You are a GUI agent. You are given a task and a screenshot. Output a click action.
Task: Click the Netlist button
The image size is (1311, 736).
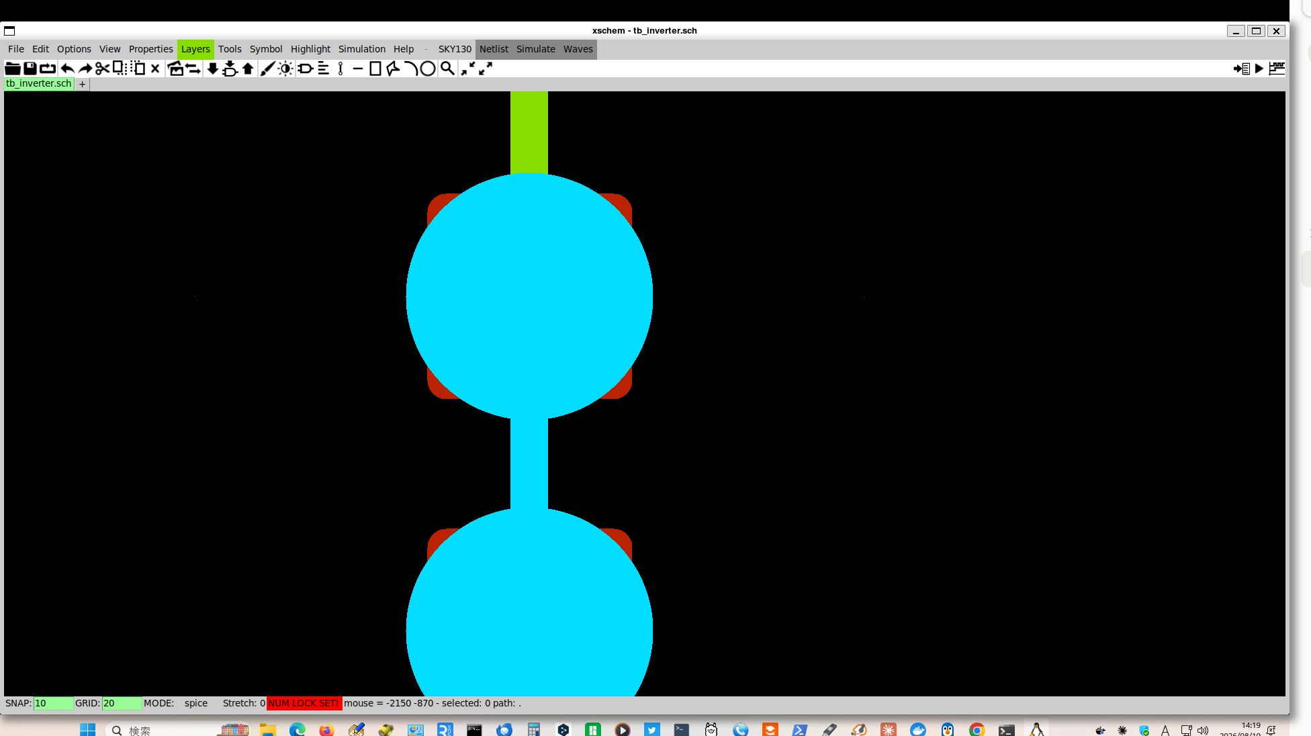click(x=494, y=49)
